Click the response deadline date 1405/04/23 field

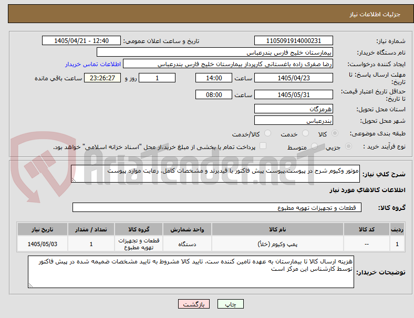293,78
